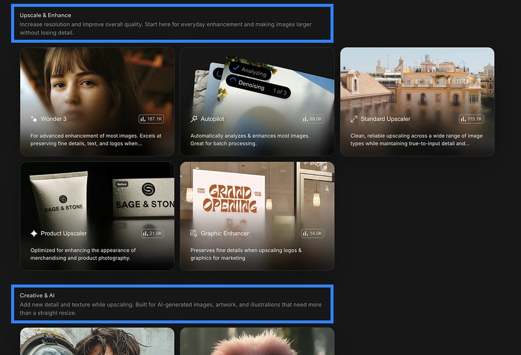Click the 21.0K usage badge
This screenshot has width=521, height=355.
tap(153, 234)
